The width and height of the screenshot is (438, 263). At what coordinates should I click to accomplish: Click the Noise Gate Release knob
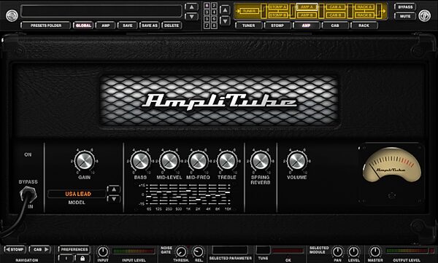pyautogui.click(x=199, y=252)
